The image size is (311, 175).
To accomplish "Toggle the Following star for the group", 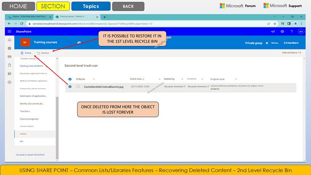I will (267, 43).
